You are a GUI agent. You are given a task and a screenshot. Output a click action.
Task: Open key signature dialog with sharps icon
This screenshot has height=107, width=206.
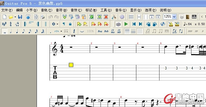(4, 24)
